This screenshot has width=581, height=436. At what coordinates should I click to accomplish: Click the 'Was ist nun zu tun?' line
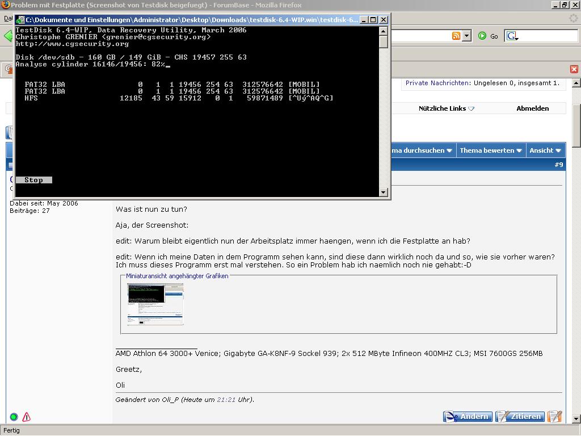(x=151, y=209)
